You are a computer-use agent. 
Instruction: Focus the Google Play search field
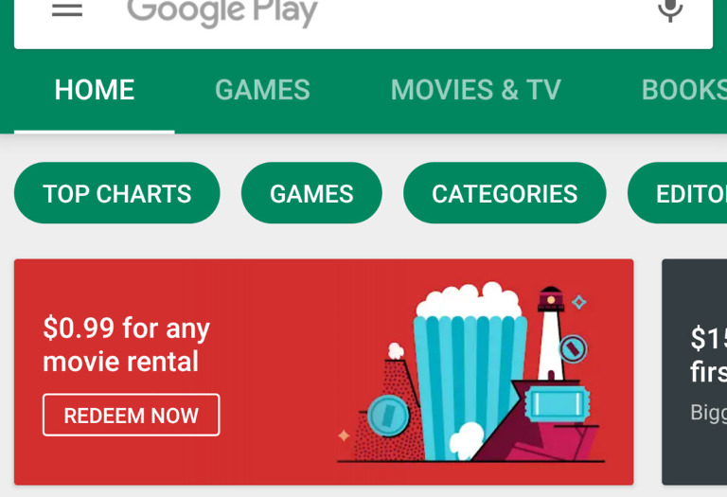pyautogui.click(x=363, y=23)
